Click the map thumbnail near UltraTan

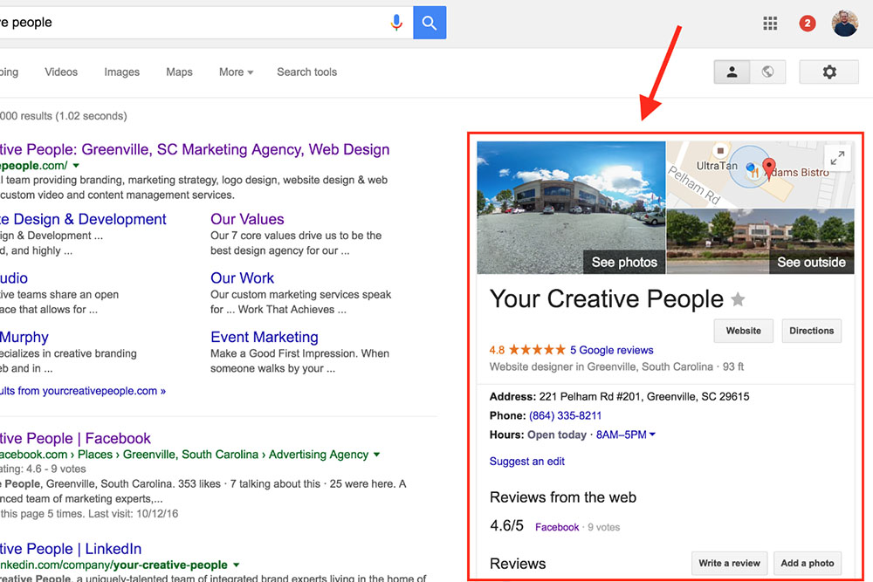coord(760,175)
